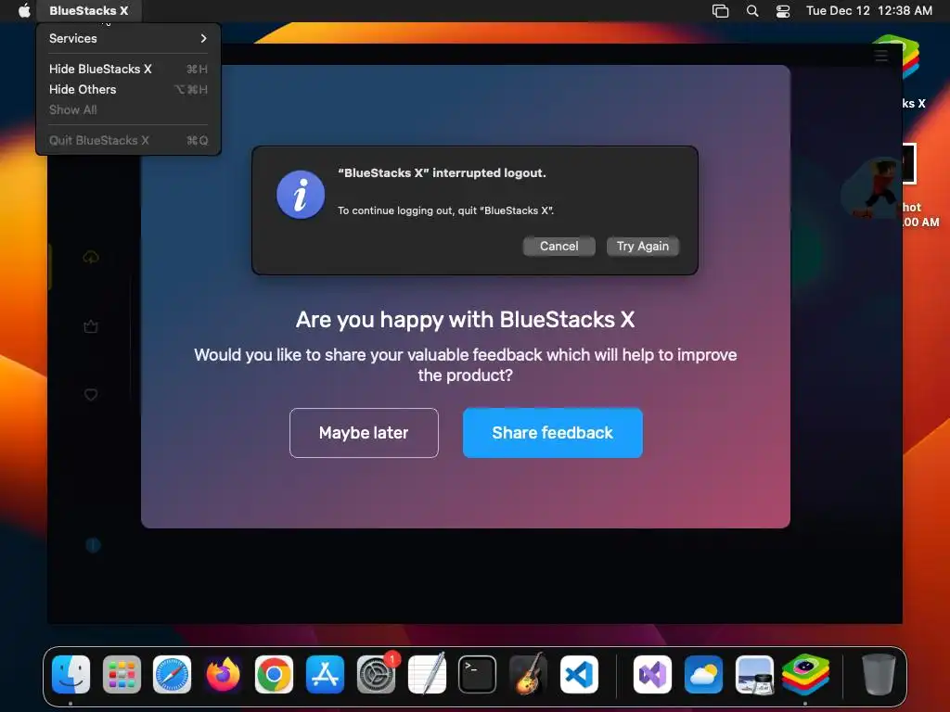
Task: Click the heart favorites sidebar icon
Action: [91, 395]
